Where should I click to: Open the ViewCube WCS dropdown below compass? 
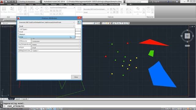coord(187,46)
